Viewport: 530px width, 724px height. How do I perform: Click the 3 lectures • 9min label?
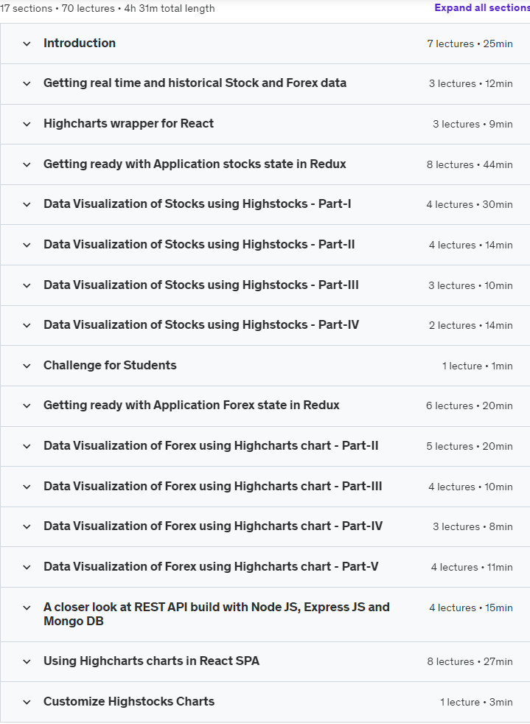[473, 124]
